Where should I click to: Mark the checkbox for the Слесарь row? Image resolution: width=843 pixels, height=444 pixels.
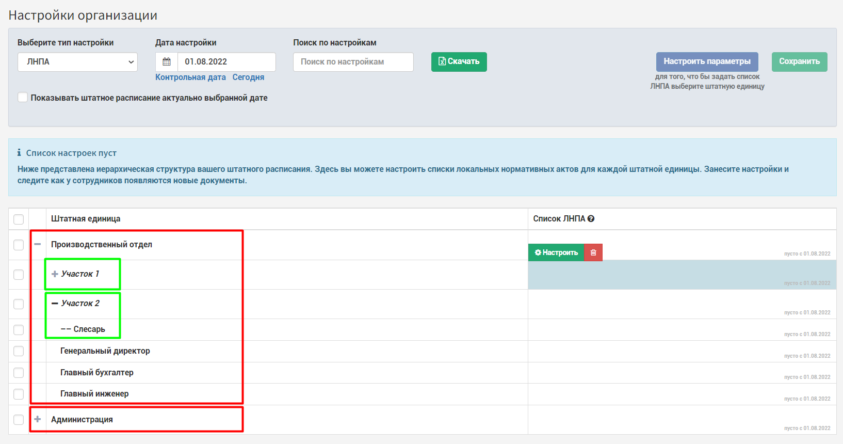click(19, 329)
